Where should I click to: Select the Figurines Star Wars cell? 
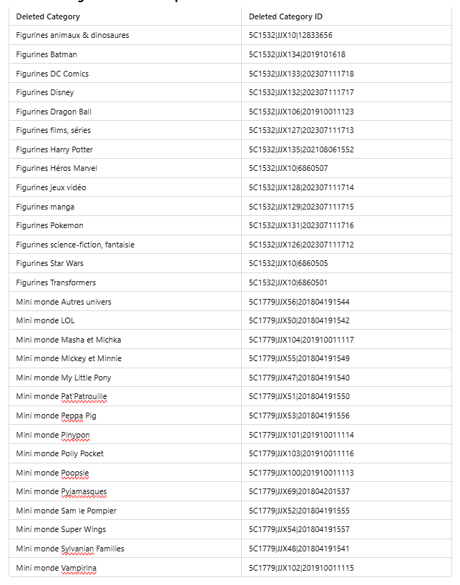coord(49,263)
